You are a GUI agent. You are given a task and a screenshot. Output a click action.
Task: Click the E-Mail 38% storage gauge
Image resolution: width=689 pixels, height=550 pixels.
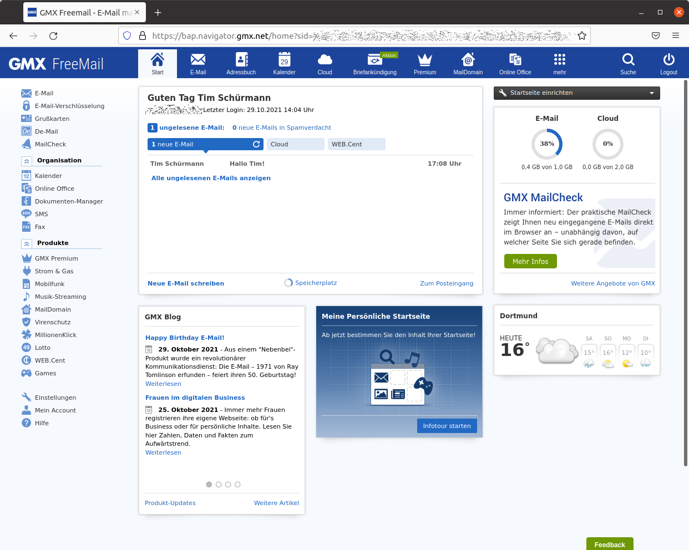click(547, 144)
